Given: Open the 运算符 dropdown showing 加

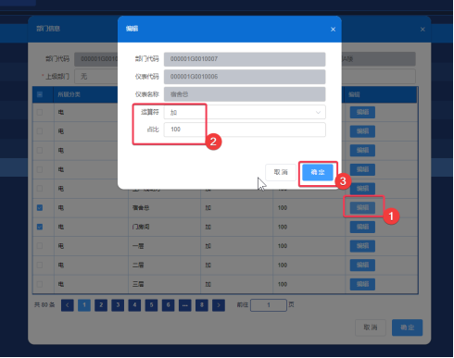Looking at the screenshot, I should (x=245, y=112).
